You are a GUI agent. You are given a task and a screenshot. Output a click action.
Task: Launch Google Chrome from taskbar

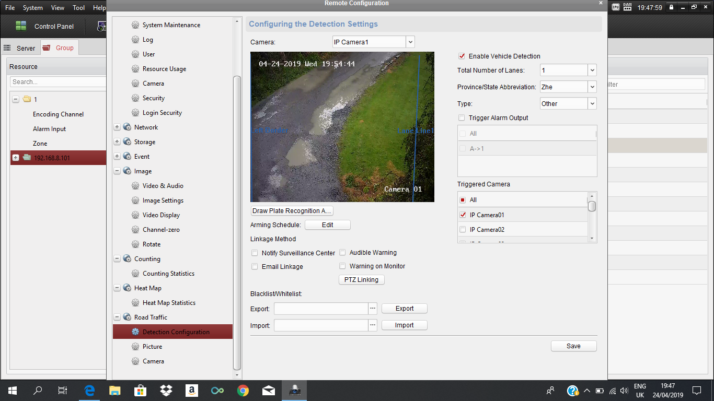click(243, 390)
